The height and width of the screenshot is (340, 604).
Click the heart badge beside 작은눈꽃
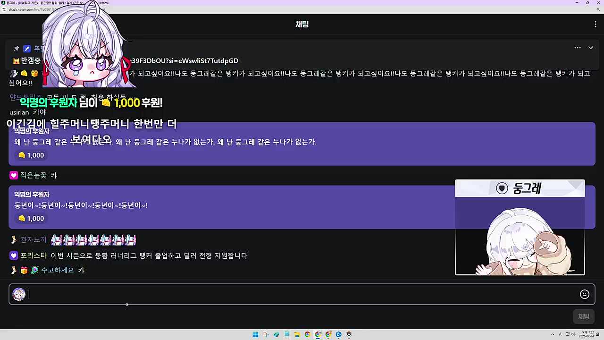(x=14, y=175)
